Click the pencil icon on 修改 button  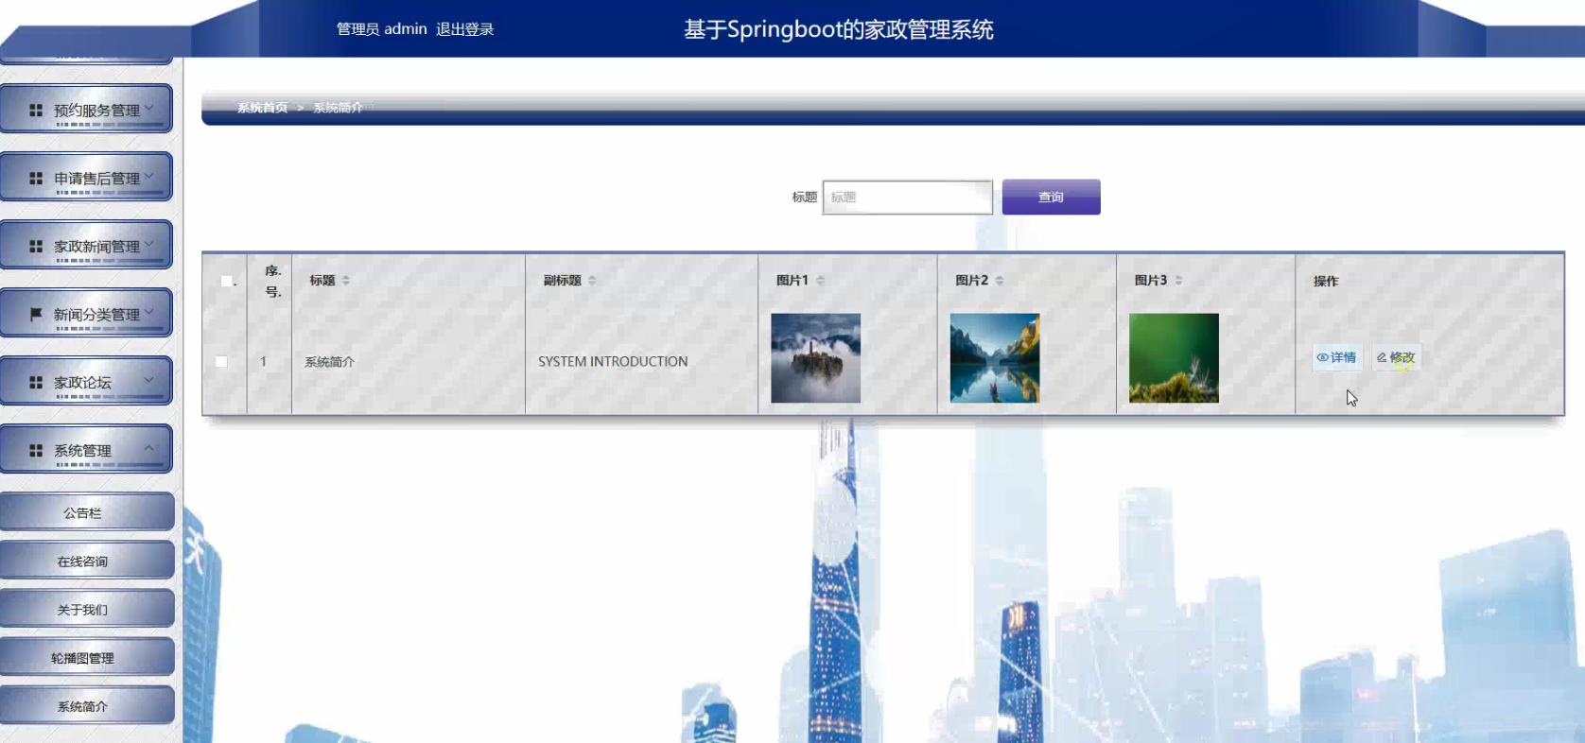pos(1382,357)
